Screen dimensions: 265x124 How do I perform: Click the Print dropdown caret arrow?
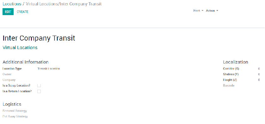202,11
